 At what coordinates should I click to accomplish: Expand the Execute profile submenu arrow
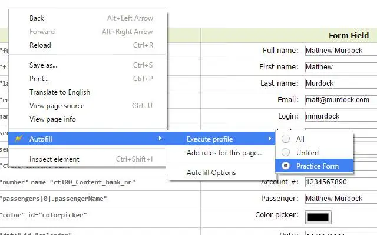point(270,139)
